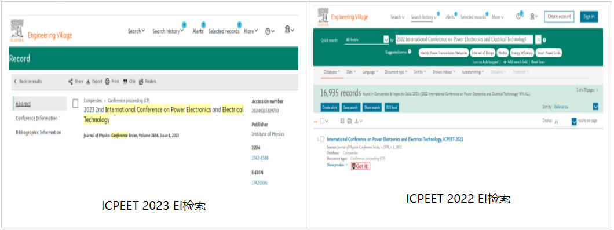Screen dimensions: 614x230
Task: Select the Electric Power Transmission Networks suggested term
Action: pyautogui.click(x=443, y=53)
